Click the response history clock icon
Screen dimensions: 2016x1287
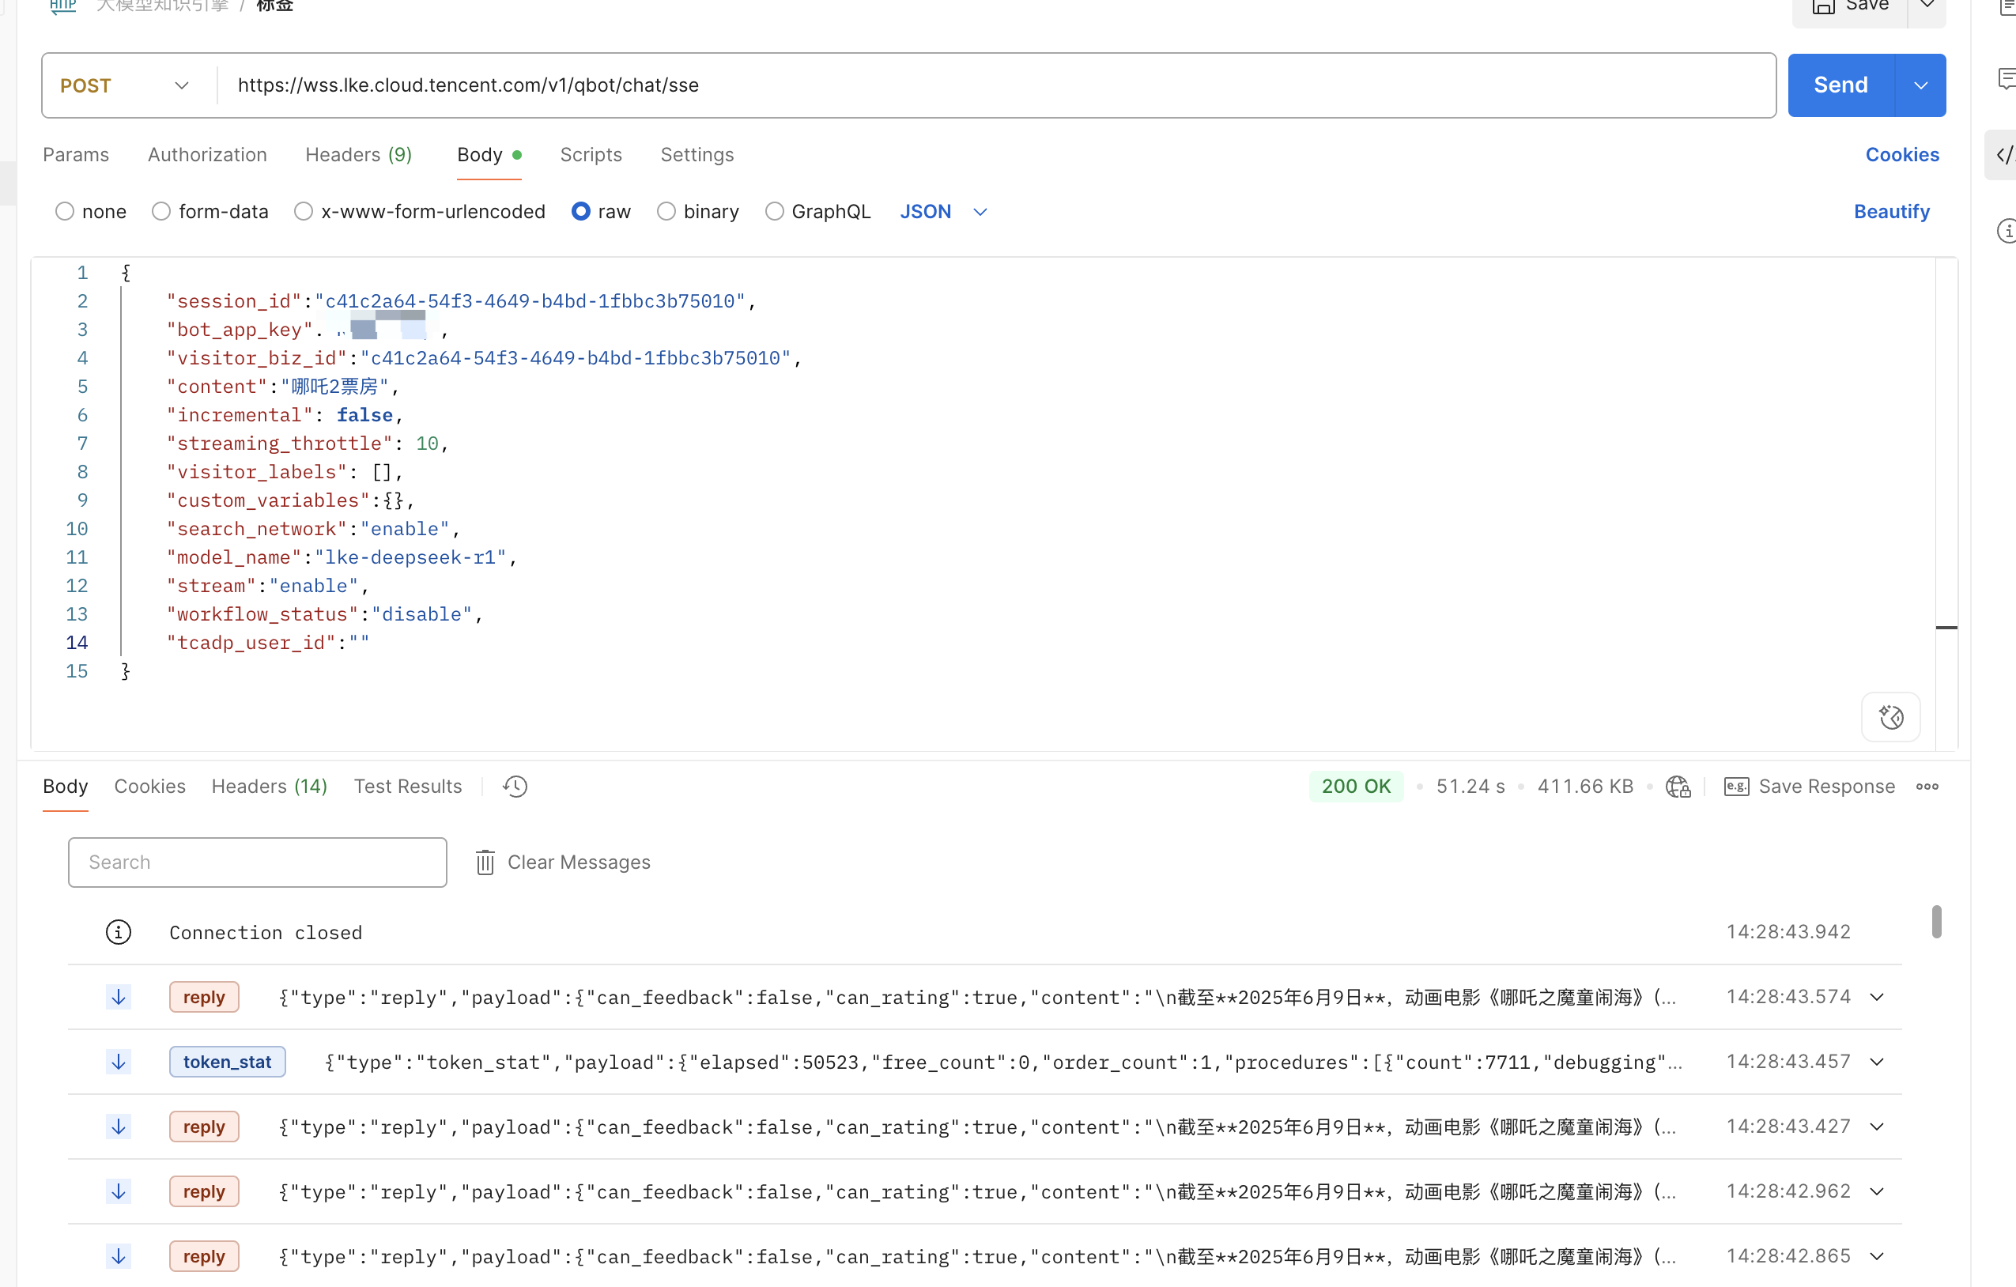pos(515,787)
